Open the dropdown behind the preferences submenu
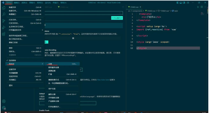 pos(81,70)
